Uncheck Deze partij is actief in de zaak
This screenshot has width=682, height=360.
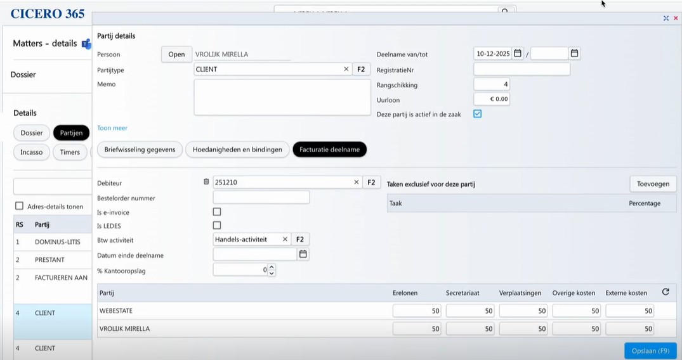click(478, 114)
